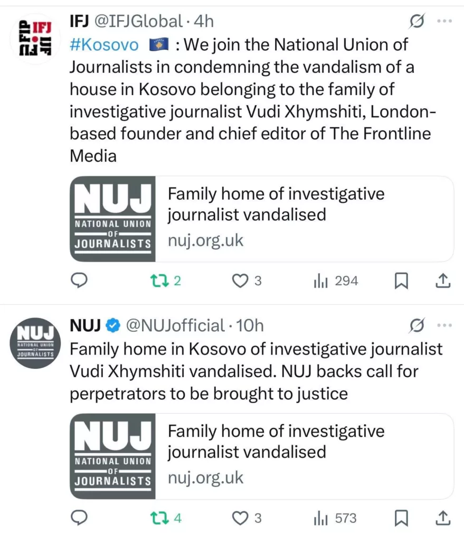Bookmark the NUJ tweet
The image size is (464, 541).
coord(402,518)
